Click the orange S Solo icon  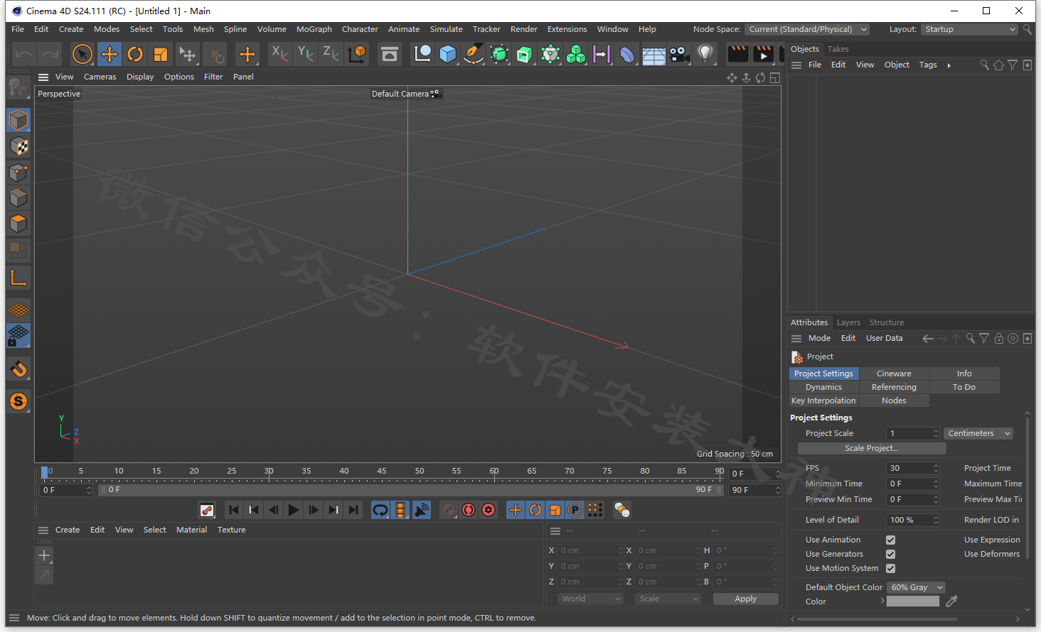(18, 401)
